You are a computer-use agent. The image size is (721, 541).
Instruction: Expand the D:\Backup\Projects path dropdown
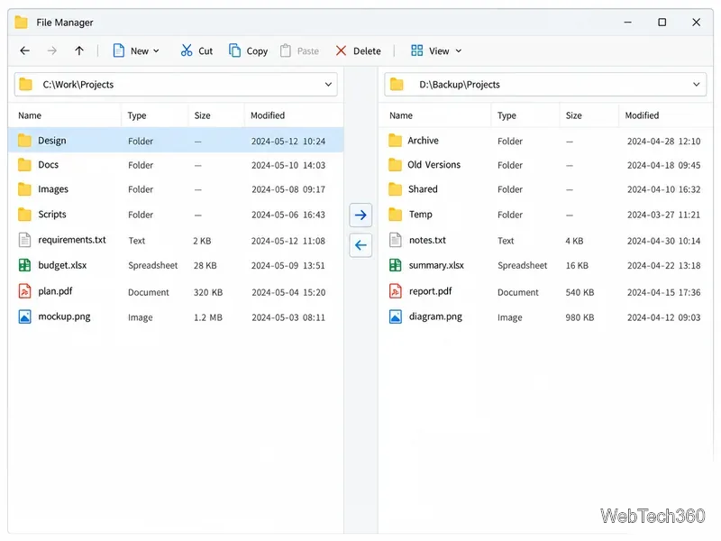(696, 84)
